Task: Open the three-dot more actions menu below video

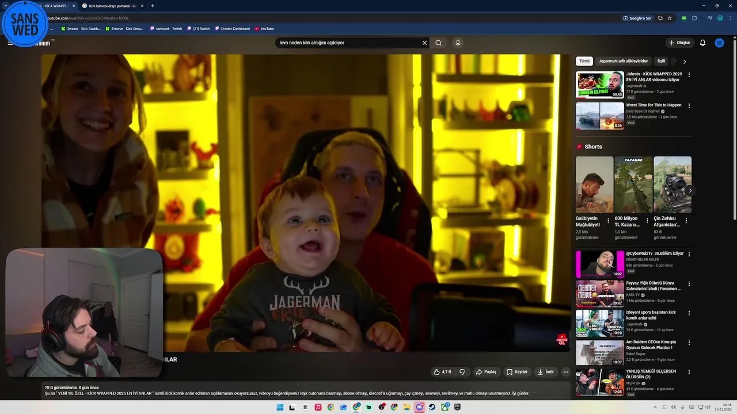Action: tap(565, 372)
